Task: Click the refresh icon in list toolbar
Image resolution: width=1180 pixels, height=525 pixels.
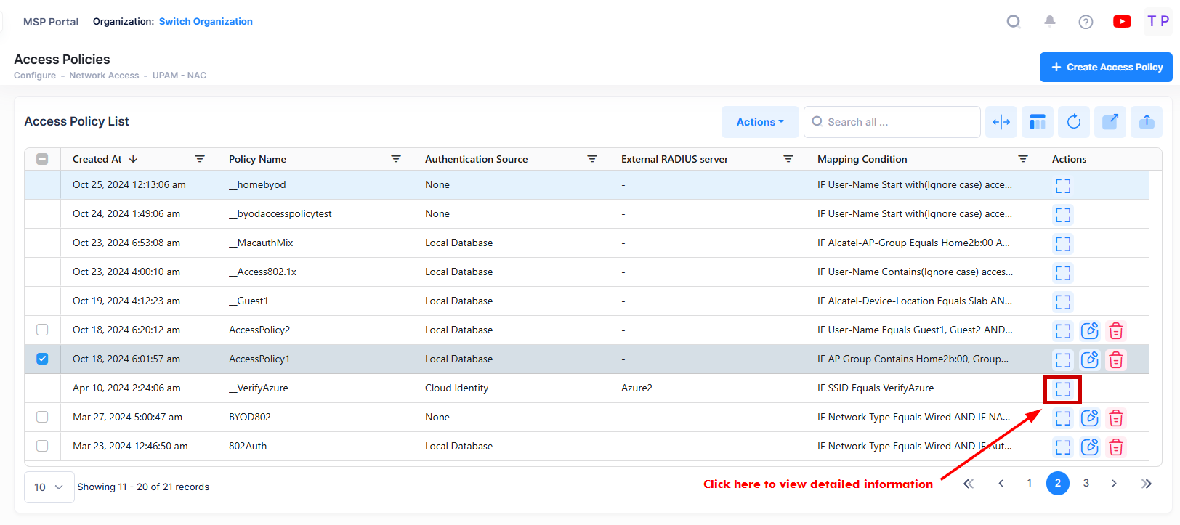Action: 1073,122
